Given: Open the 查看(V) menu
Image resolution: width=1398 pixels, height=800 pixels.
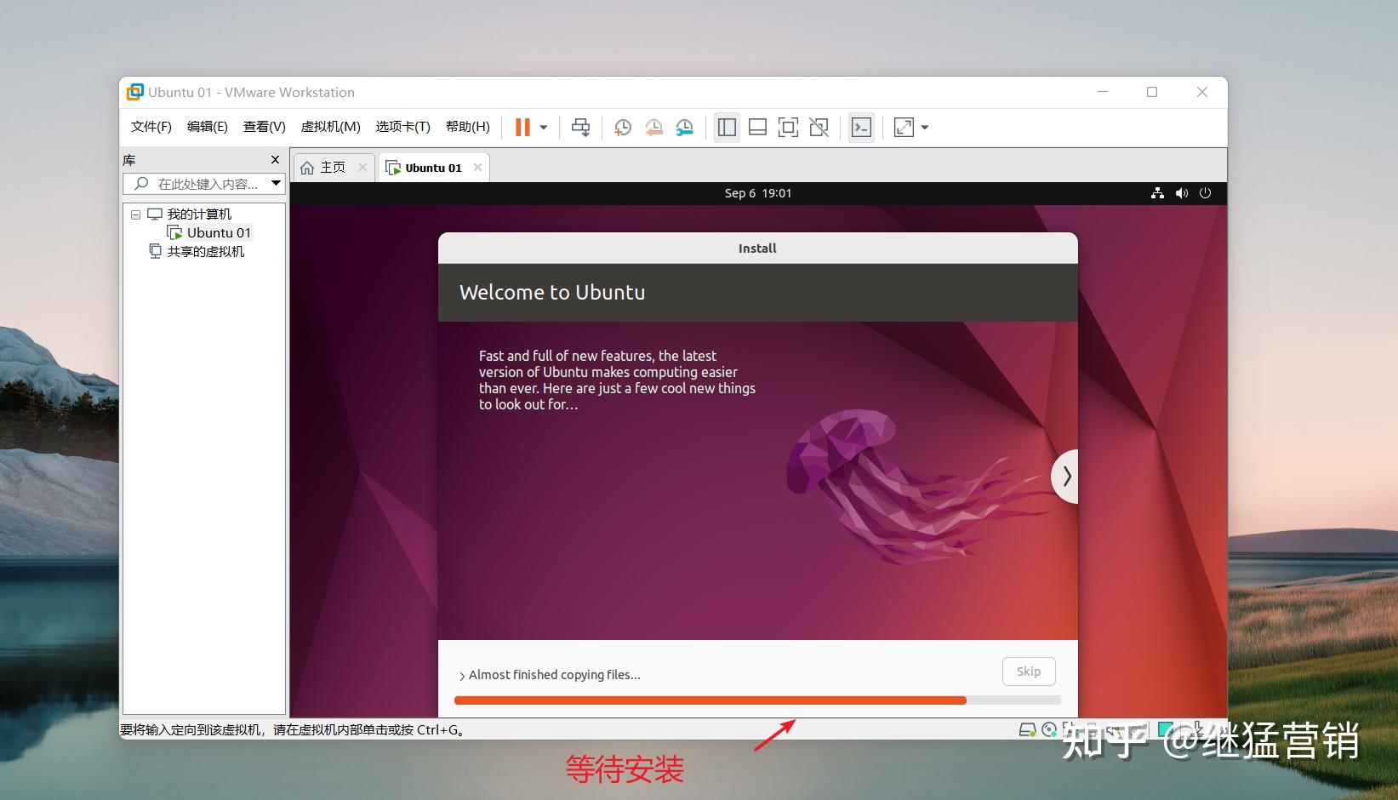Looking at the screenshot, I should point(265,127).
